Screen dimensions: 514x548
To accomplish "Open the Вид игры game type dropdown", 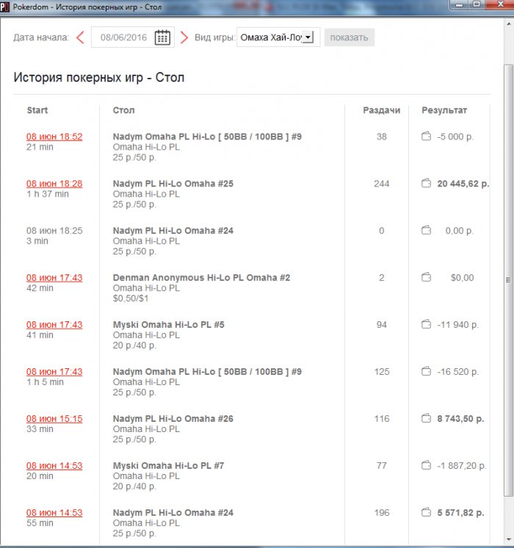I will coord(278,37).
